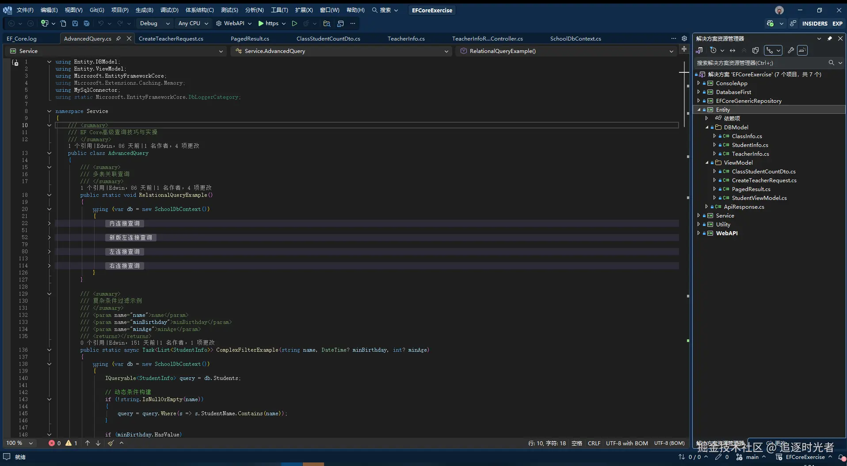Collapse the DBModel folder
This screenshot has height=466, width=847.
point(706,127)
